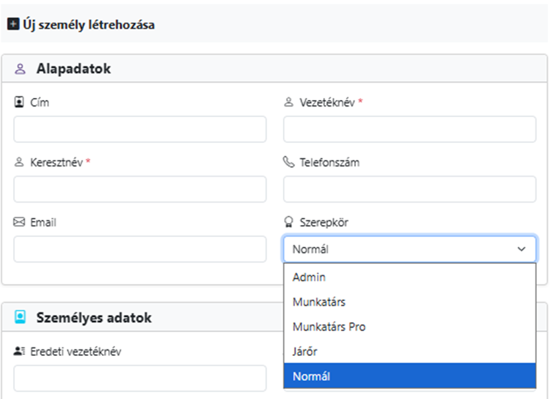Click the person icon beside Keresztnév
Image resolution: width=552 pixels, height=399 pixels.
pyautogui.click(x=19, y=162)
